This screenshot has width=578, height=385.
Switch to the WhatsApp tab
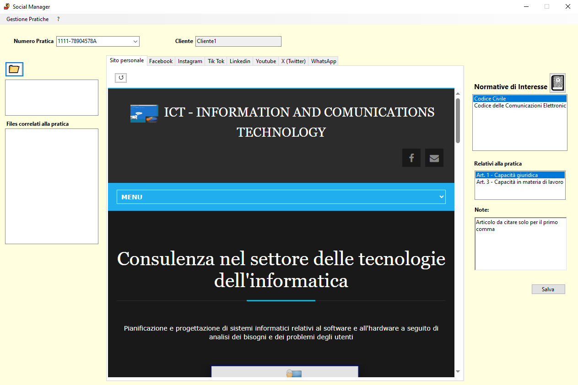click(x=324, y=61)
